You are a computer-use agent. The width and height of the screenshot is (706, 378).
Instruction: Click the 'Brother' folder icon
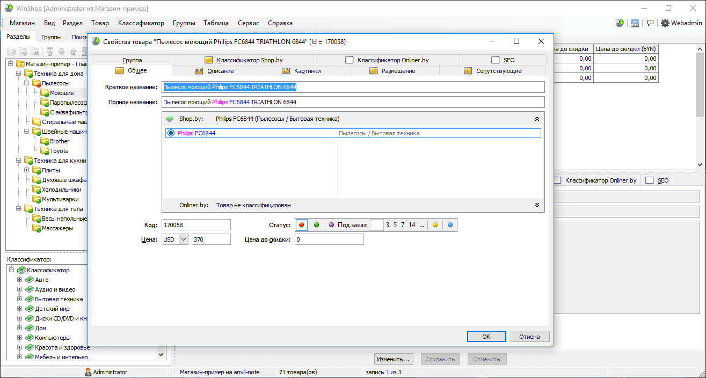coord(45,141)
